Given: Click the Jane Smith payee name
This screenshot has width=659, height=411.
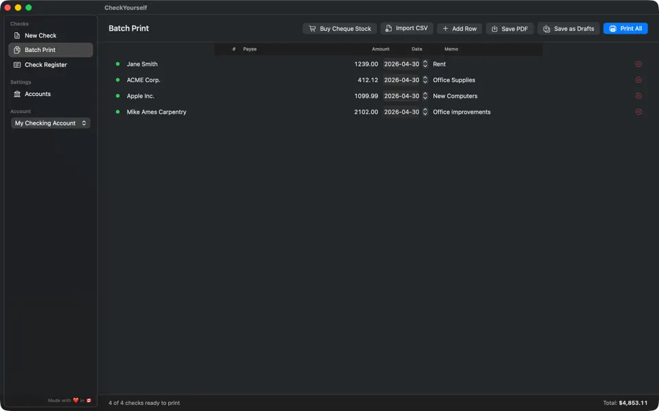Looking at the screenshot, I should (142, 64).
